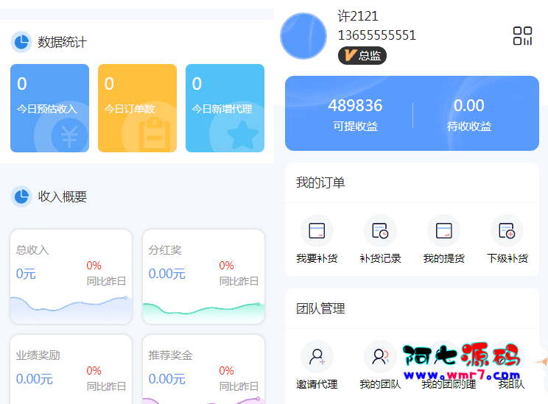Click the 收入概要 heading text
The width and height of the screenshot is (548, 404).
[x=62, y=196]
